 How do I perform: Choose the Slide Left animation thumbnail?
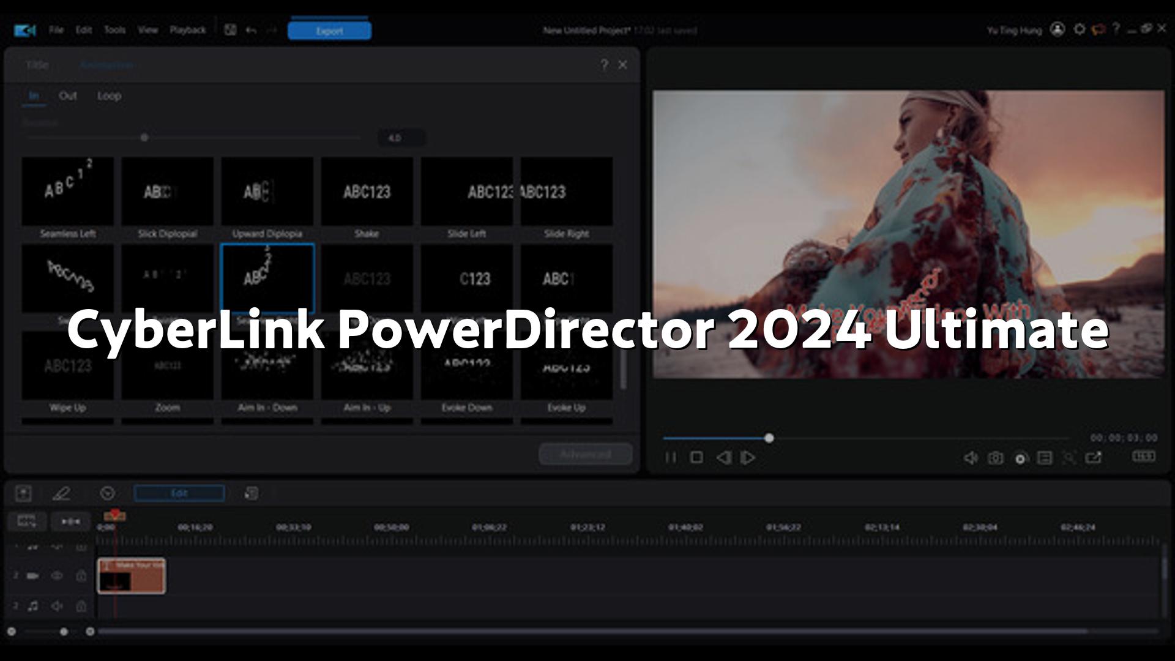click(467, 191)
